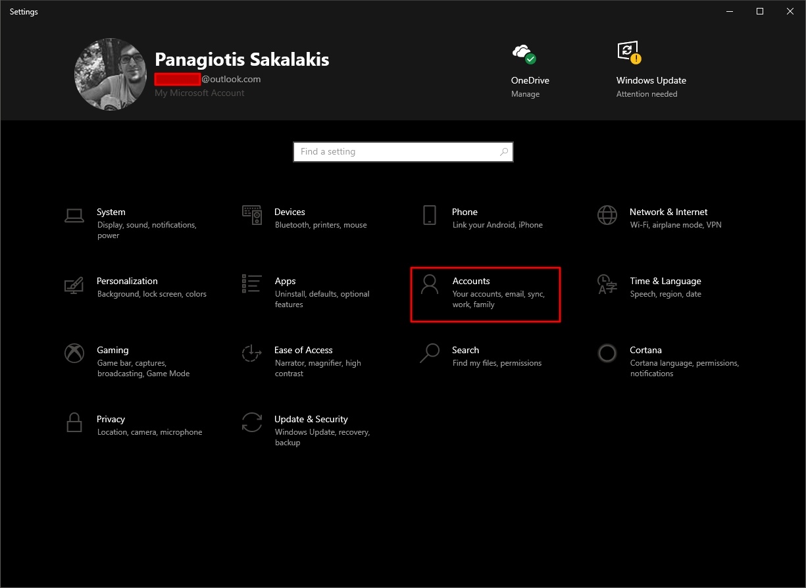
Task: Select the Personalization paintbrush icon
Action: 74,285
